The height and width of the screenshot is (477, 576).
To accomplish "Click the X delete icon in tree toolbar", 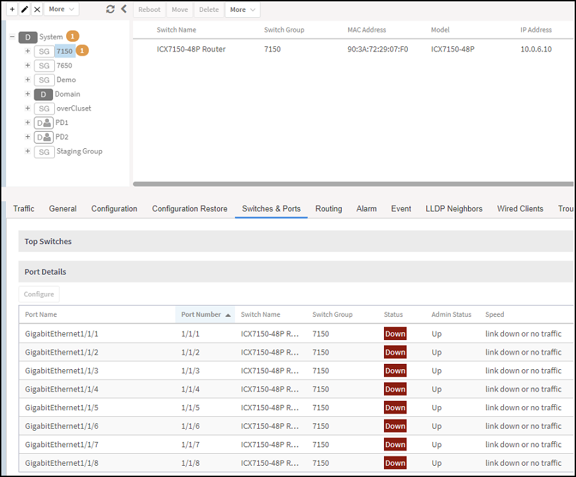I will tap(37, 9).
